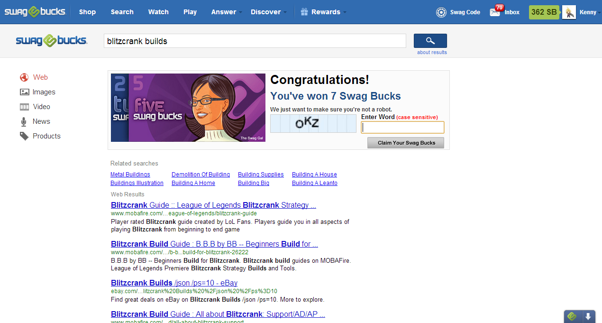Open B.B.B by BB Beginners Build result
Image resolution: width=602 pixels, height=323 pixels.
(214, 244)
